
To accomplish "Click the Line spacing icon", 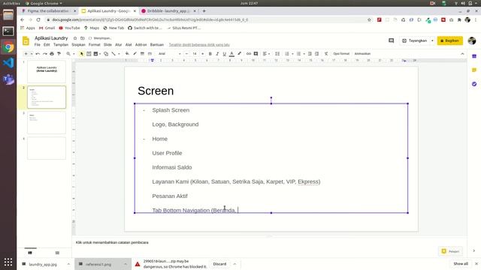I will tap(277, 54).
